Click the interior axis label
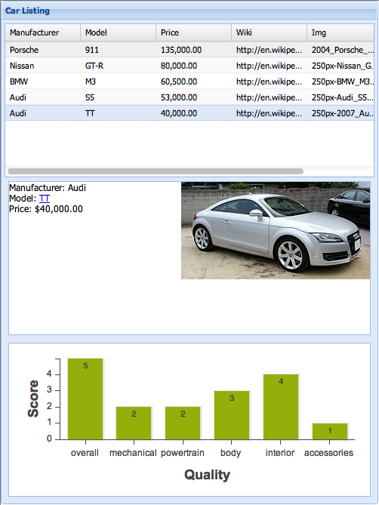 click(x=280, y=453)
